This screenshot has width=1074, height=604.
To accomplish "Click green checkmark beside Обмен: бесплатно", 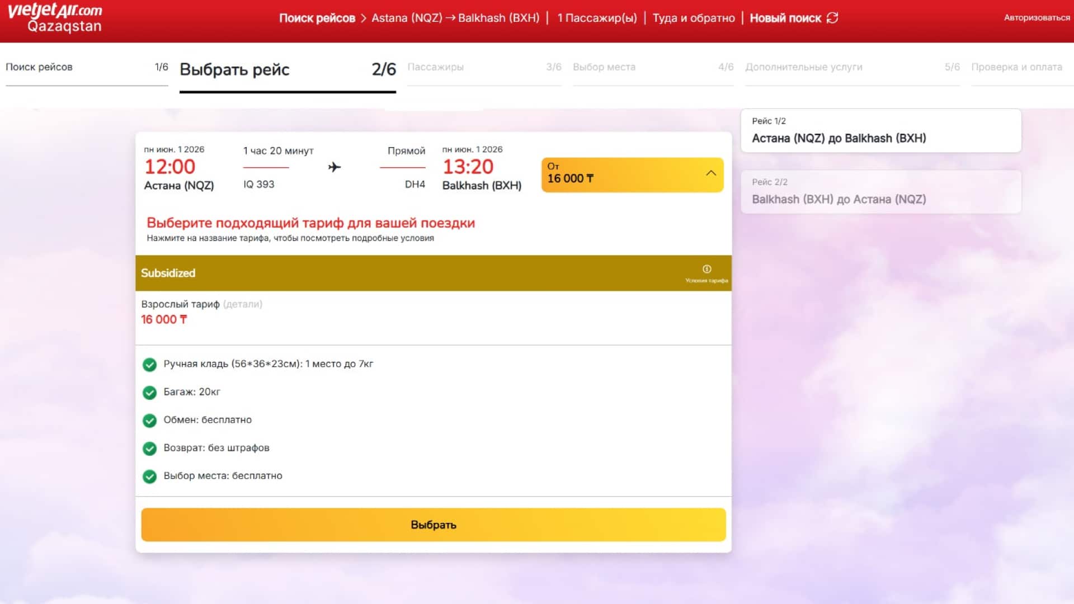I will (149, 421).
